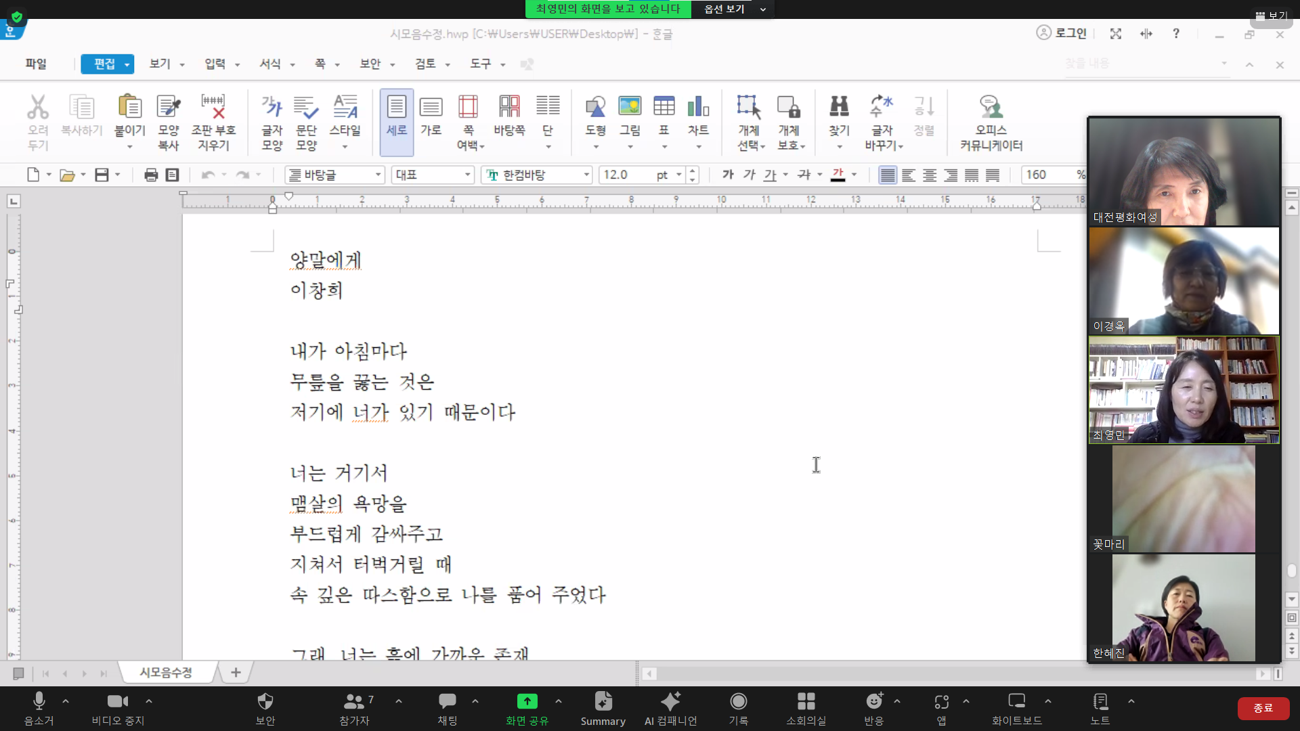Click the 찾기 binoculars icon
This screenshot has width=1300, height=731.
(839, 107)
